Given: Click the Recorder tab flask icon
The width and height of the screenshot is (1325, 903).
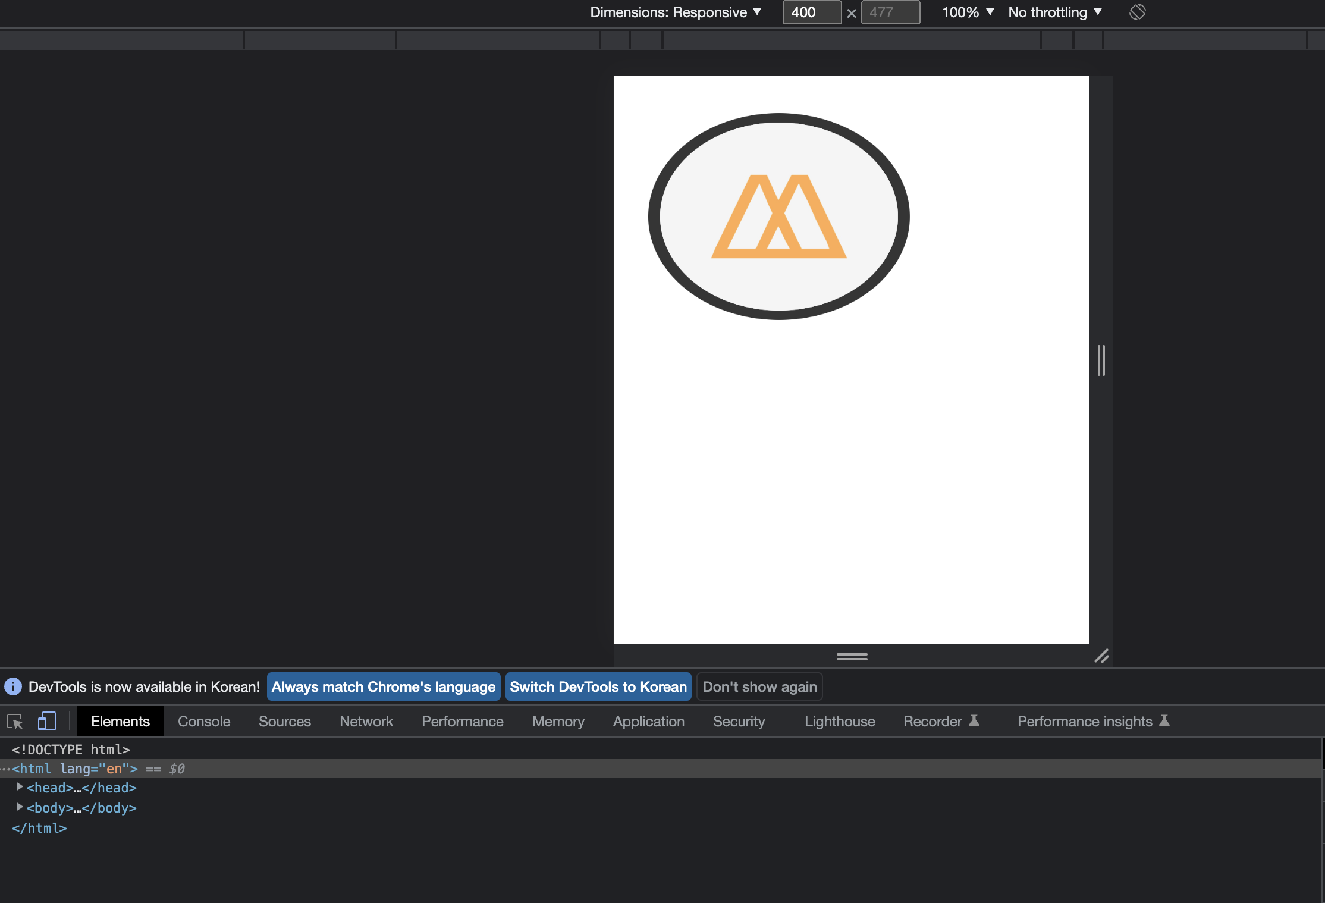Looking at the screenshot, I should (974, 721).
